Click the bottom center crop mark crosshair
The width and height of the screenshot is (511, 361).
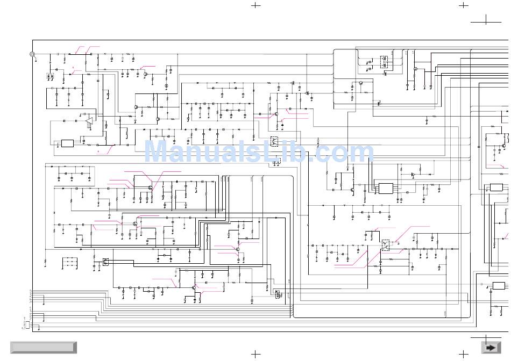256,355
